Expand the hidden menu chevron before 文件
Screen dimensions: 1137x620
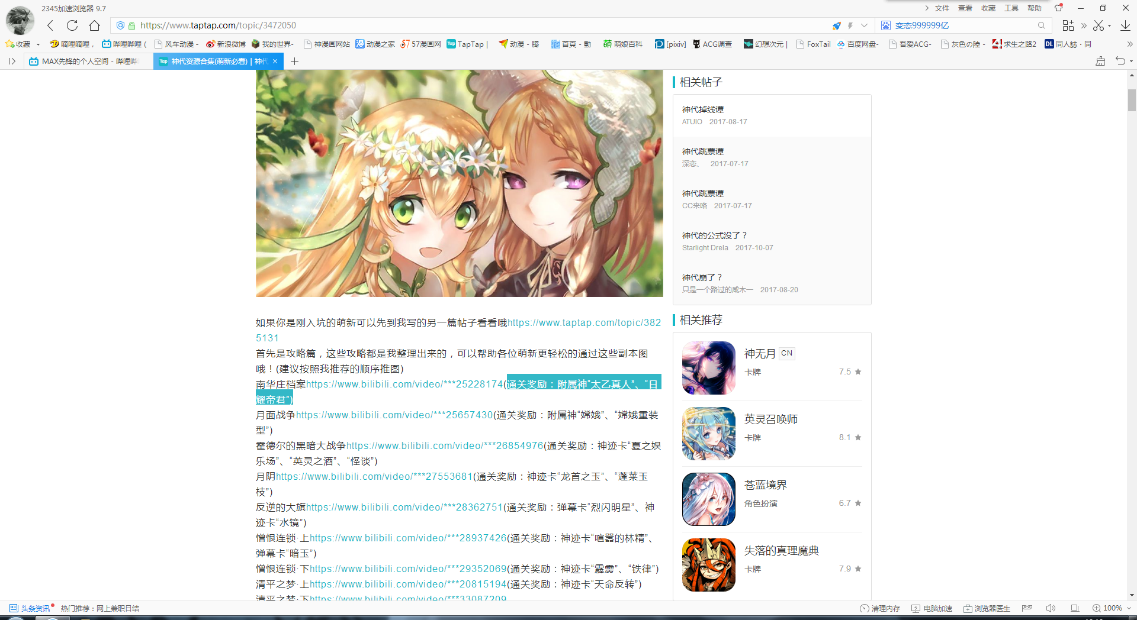click(927, 8)
